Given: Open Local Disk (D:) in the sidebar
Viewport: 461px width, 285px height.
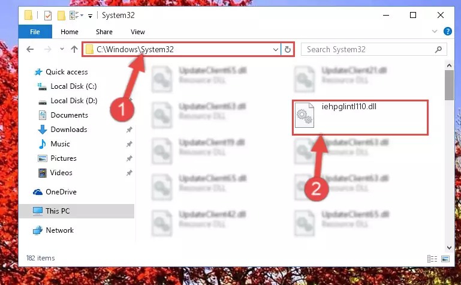Looking at the screenshot, I should (74, 101).
